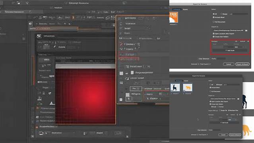
Task: Choose the Android preset in SVG dialog
Action: coord(242,41)
